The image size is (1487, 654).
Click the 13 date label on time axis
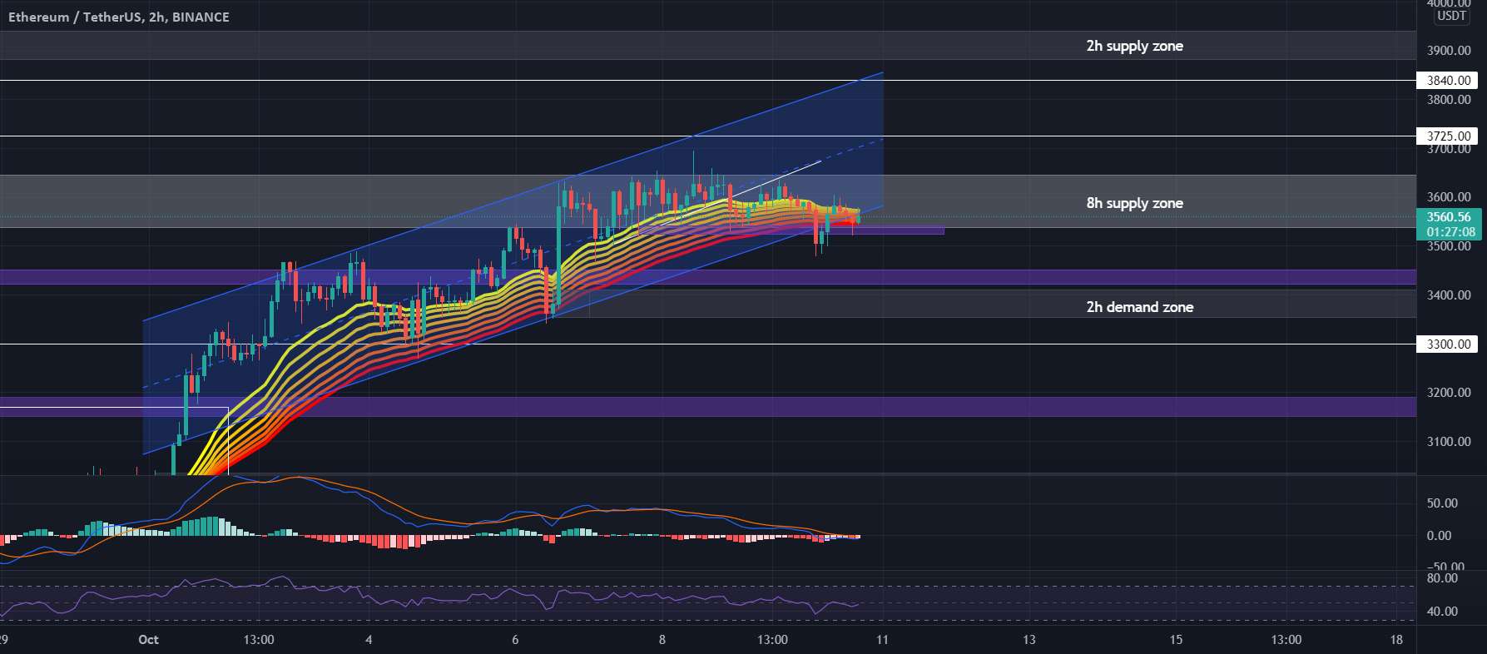[1029, 640]
